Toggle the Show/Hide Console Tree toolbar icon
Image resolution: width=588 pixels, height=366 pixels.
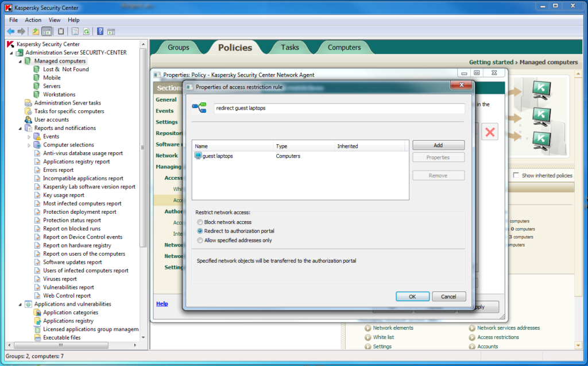47,32
